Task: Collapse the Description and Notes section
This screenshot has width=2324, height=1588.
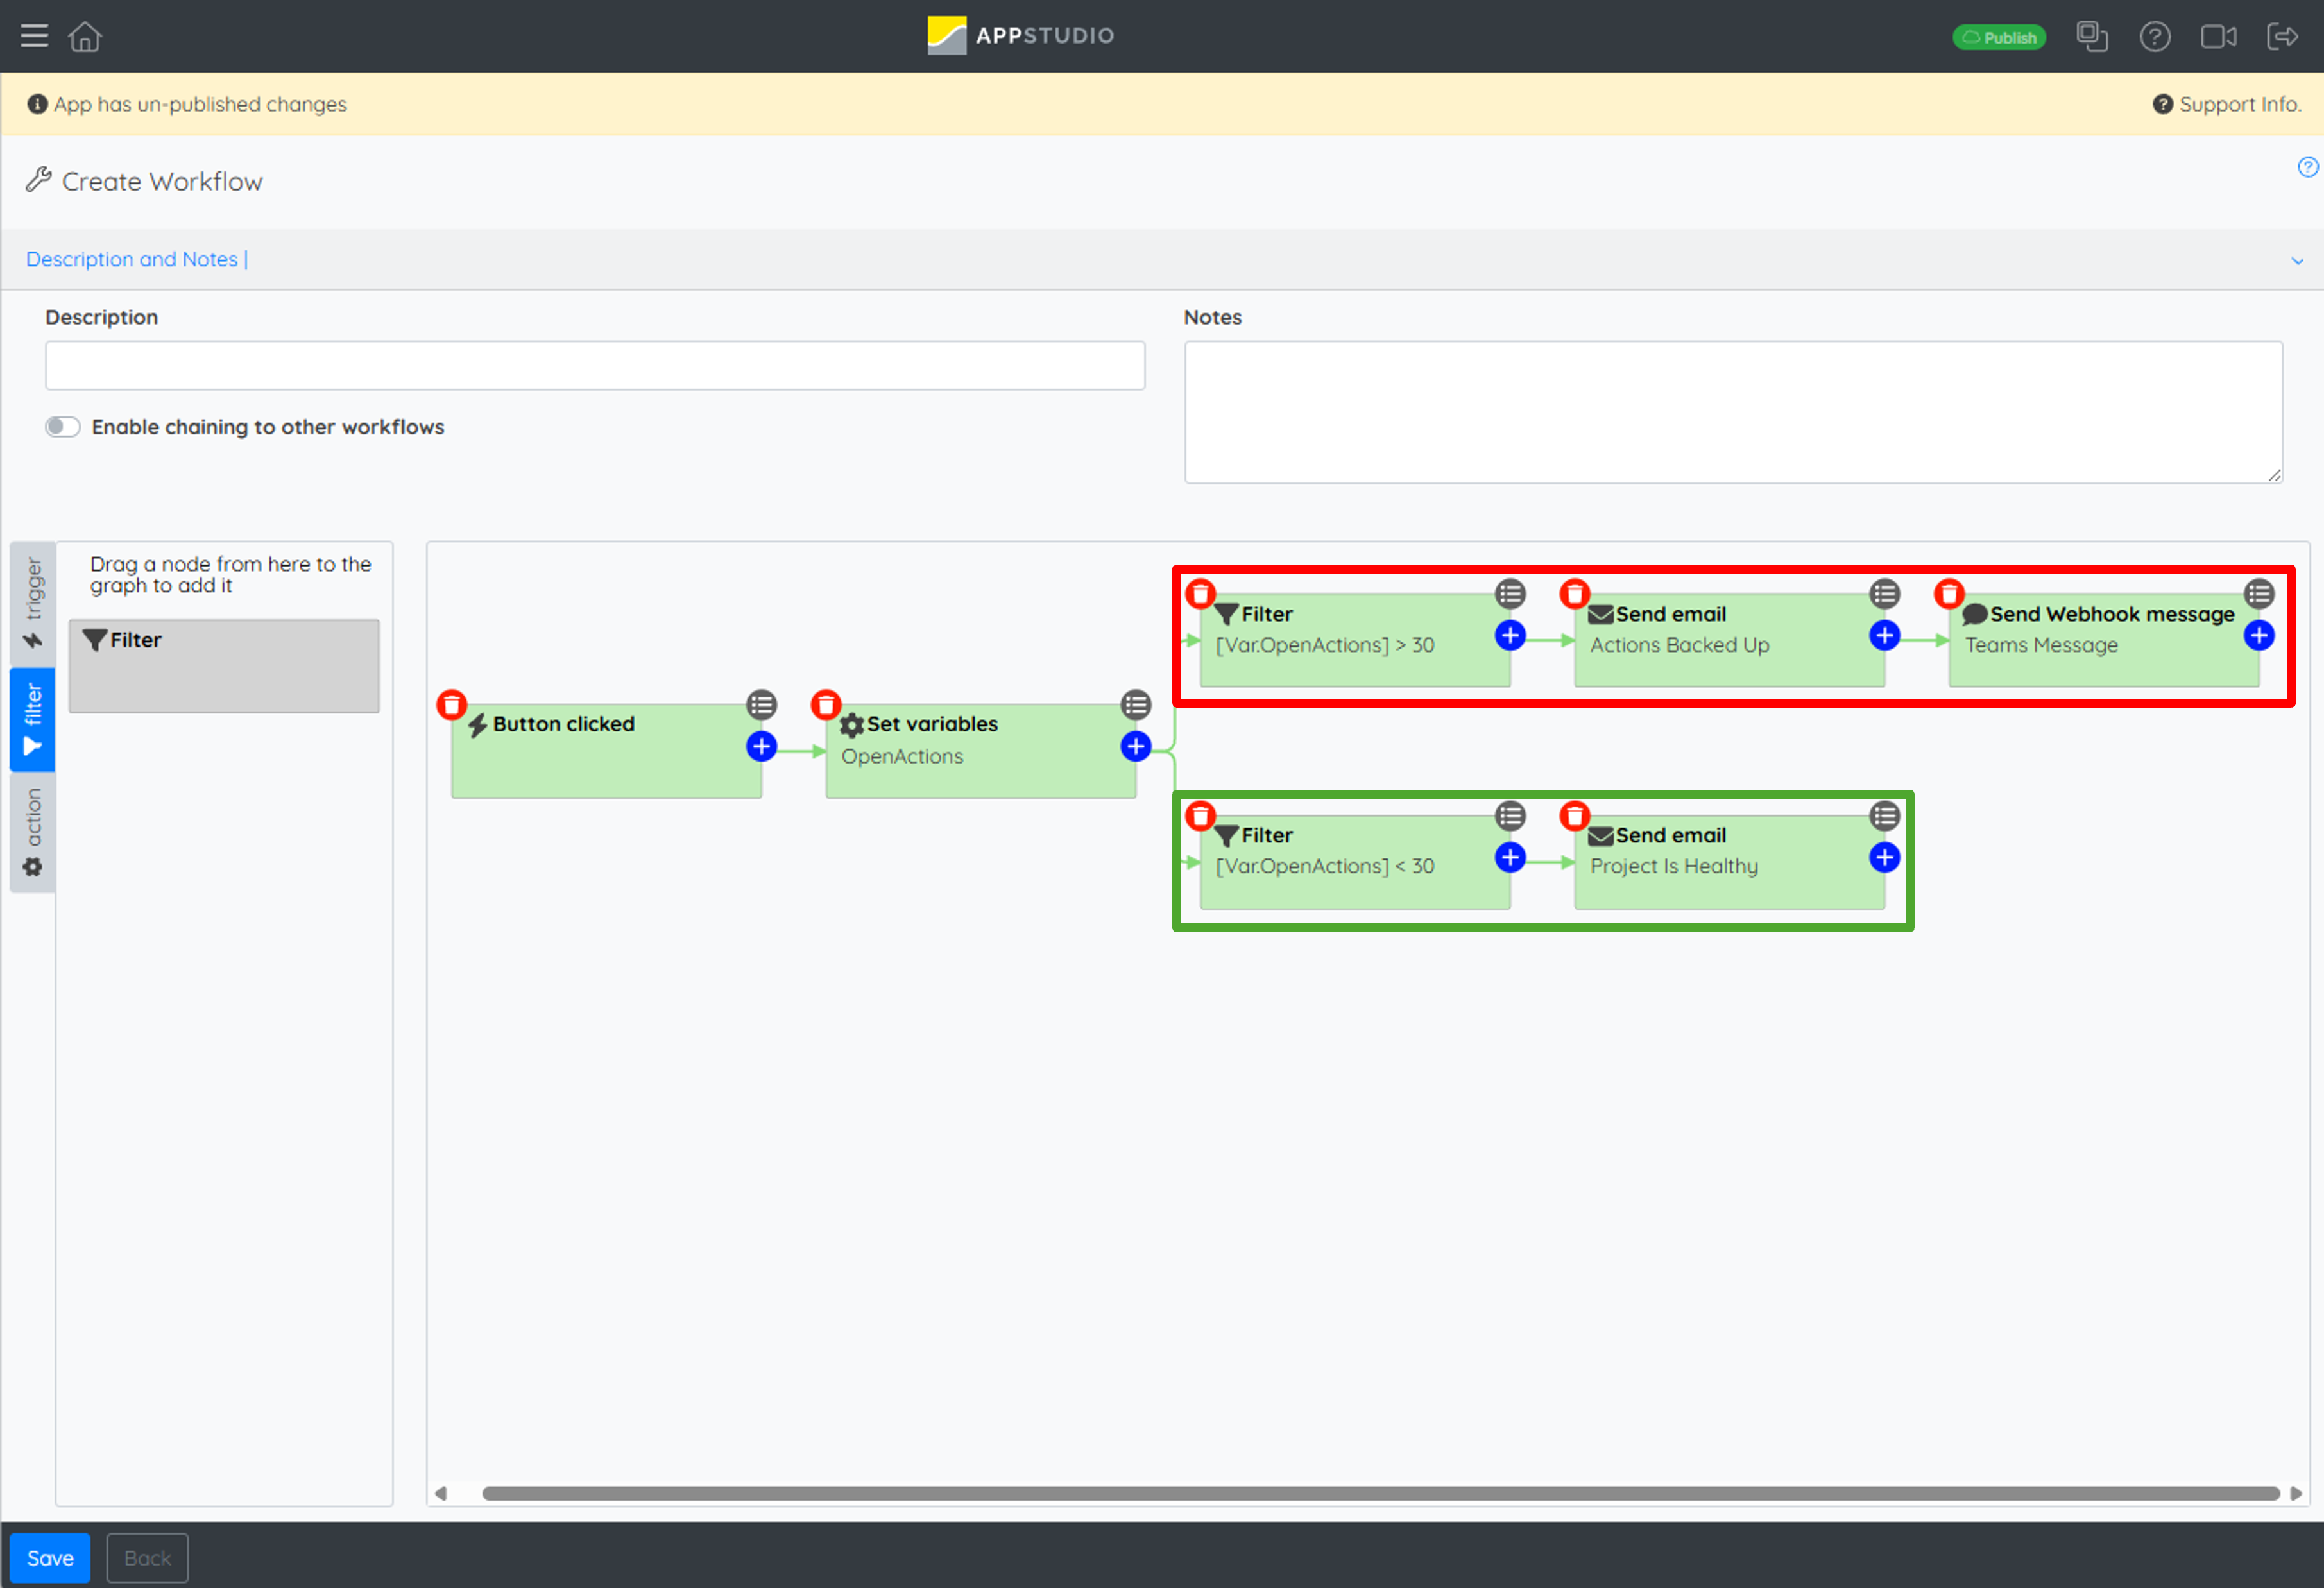Action: coord(2297,260)
